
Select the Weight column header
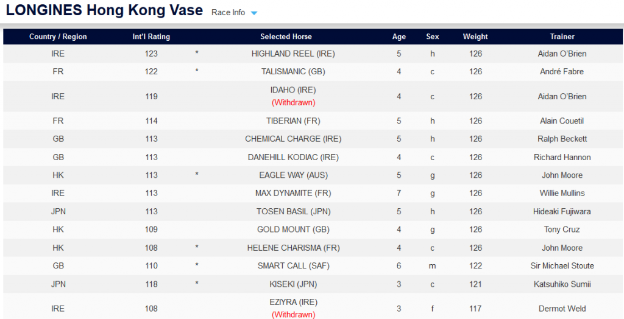(x=475, y=37)
